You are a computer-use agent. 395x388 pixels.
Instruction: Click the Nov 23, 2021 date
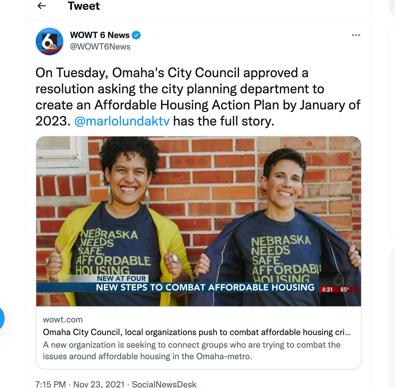(x=99, y=384)
